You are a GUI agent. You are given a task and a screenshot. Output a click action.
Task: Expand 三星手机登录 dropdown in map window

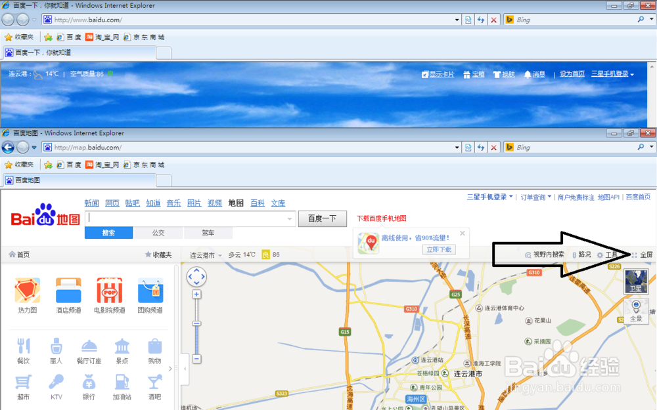click(490, 197)
